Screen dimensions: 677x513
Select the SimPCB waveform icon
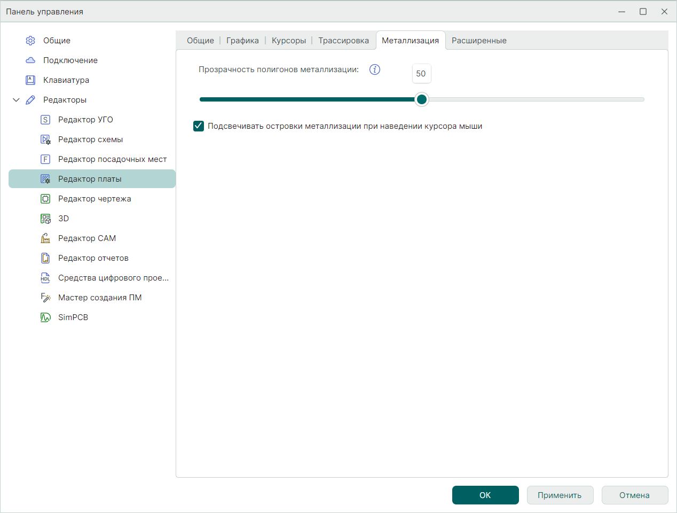pyautogui.click(x=45, y=317)
